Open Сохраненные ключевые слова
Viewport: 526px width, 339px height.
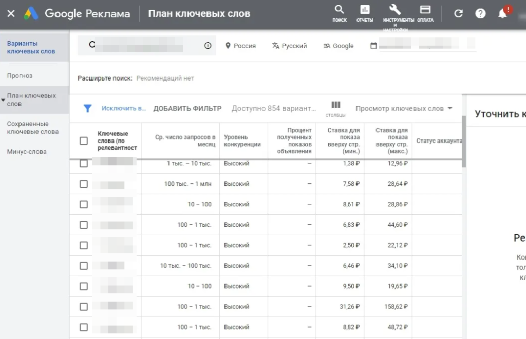32,128
